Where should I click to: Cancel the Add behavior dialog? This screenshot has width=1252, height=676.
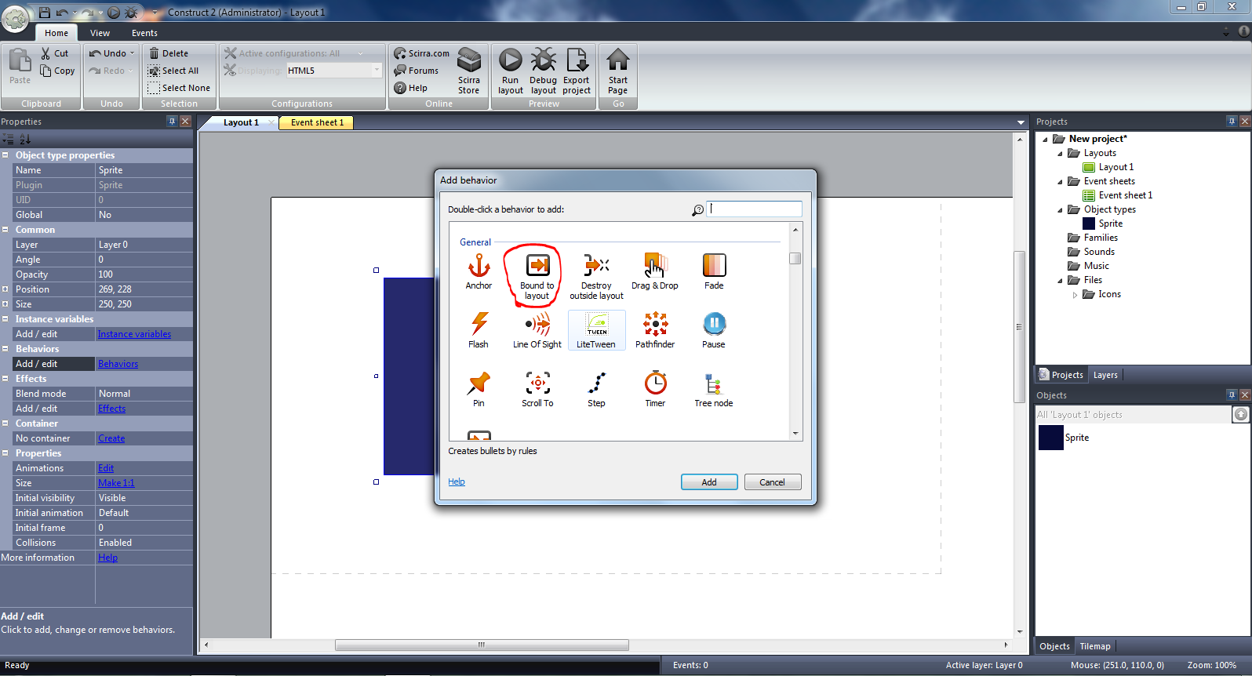tap(772, 482)
